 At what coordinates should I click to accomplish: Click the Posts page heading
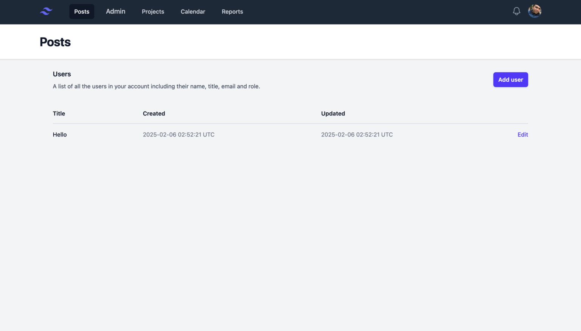coord(55,42)
